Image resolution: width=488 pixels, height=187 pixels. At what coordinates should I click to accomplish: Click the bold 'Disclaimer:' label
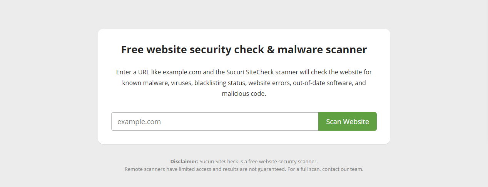coord(184,162)
